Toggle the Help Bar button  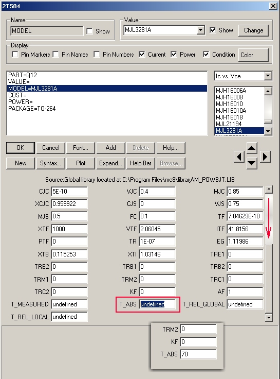(x=141, y=163)
